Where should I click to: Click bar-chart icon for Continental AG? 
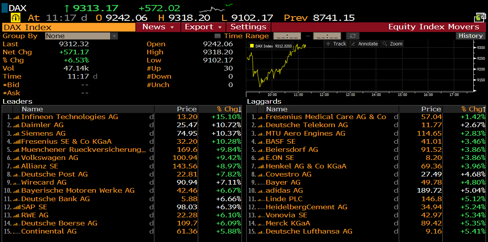point(17,232)
